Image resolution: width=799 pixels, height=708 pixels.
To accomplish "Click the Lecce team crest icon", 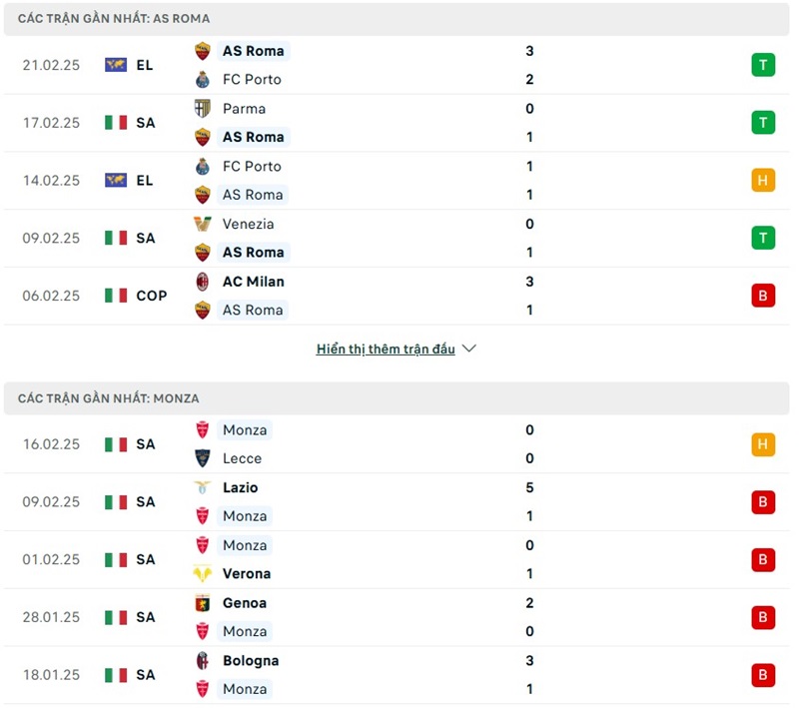I will [x=203, y=458].
